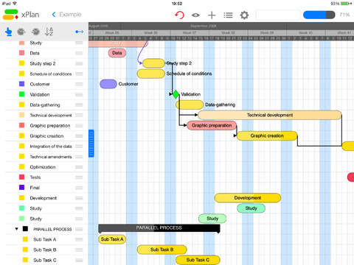Screen dimensions: 354x265
Task: Tap the red undo arrow icon
Action: (x=179, y=15)
